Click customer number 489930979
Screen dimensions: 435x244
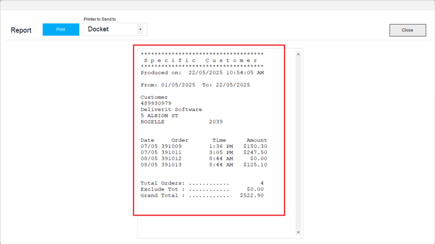(x=156, y=103)
